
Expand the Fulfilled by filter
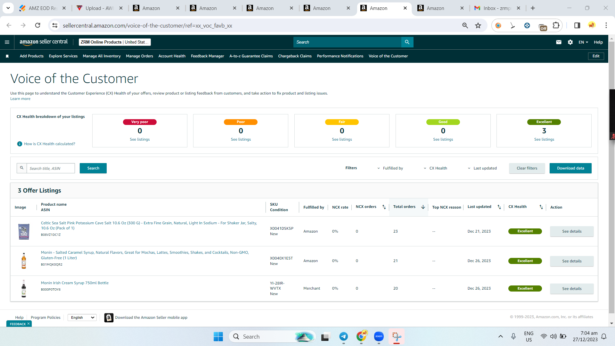[390, 168]
